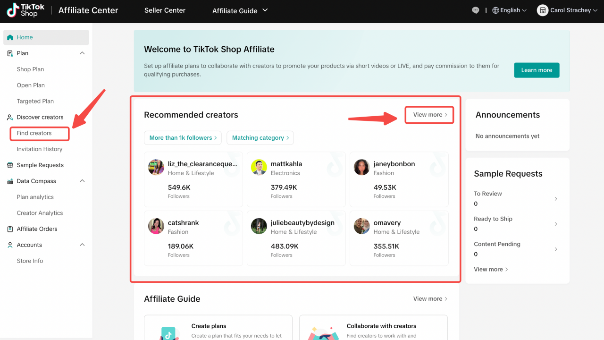Click the 549.6K followers count
Screen dimensions: 604x340
179,187
